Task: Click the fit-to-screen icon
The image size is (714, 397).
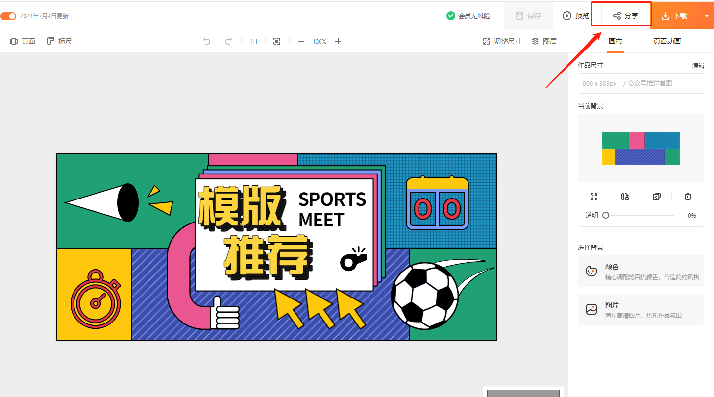Action: [x=277, y=41]
